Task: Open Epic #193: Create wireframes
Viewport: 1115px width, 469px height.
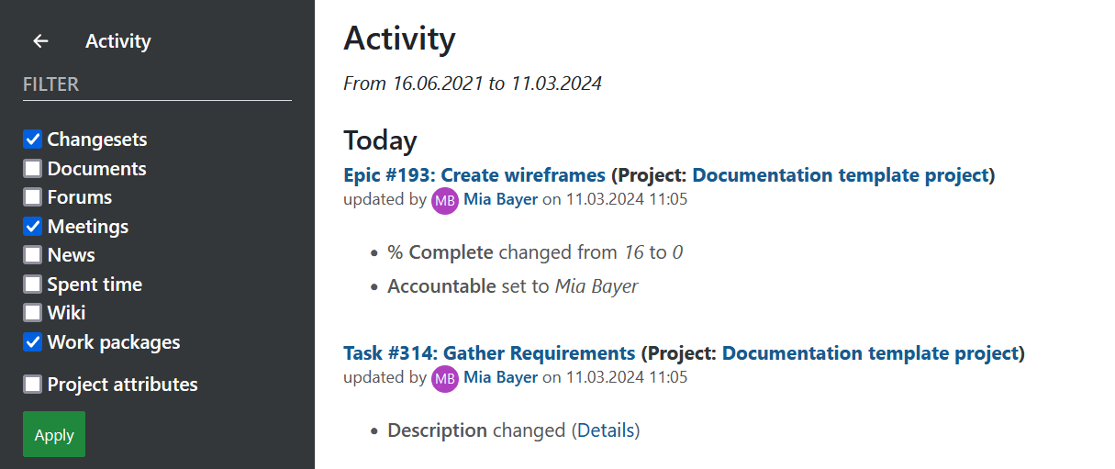Action: pos(474,175)
